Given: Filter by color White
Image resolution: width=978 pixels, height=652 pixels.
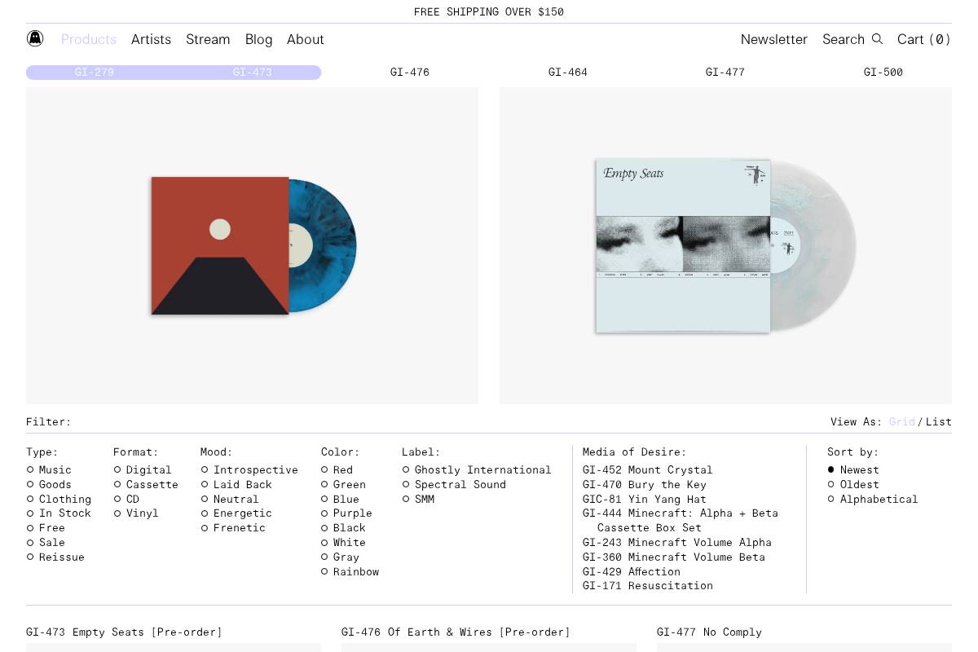Looking at the screenshot, I should tap(344, 543).
